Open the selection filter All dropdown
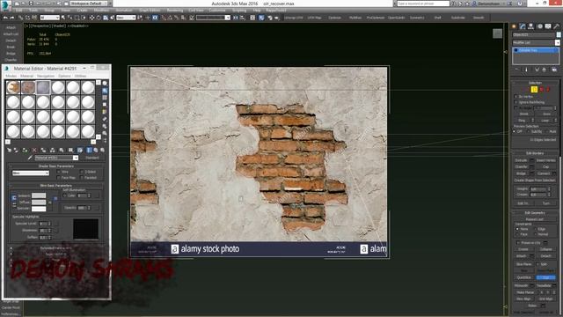 click(x=49, y=18)
